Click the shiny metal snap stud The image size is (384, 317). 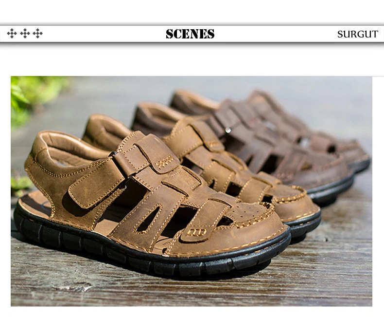[228, 130]
